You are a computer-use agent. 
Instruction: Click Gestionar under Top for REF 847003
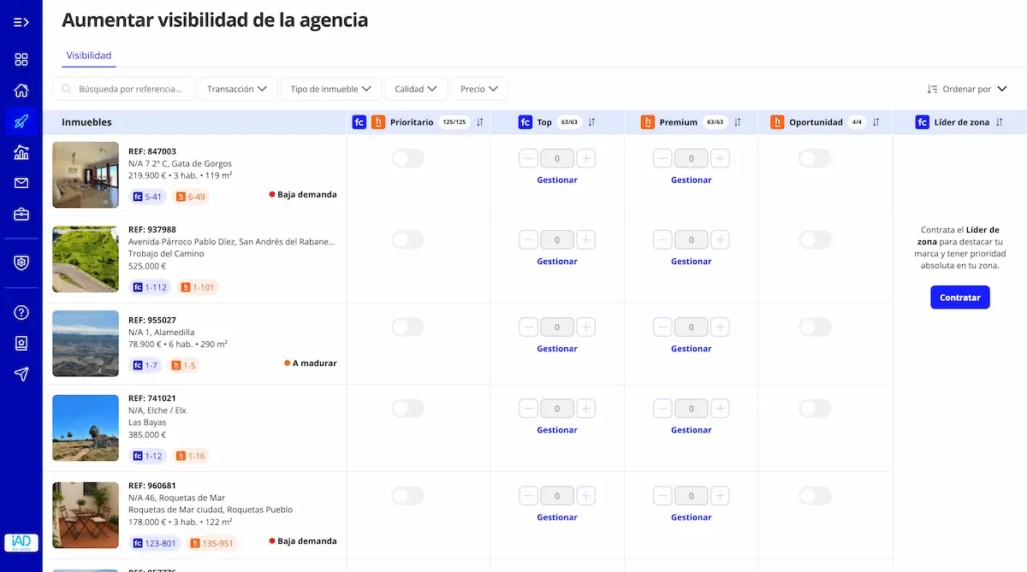(x=557, y=180)
